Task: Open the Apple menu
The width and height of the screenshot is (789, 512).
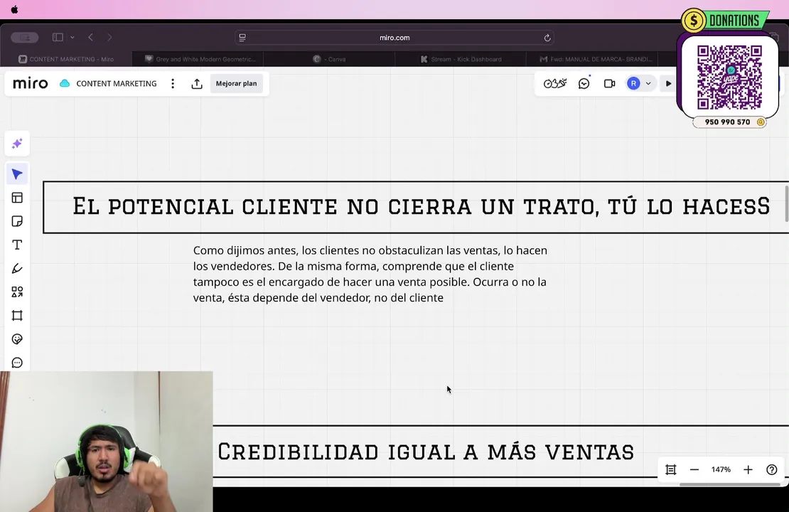Action: (15, 9)
